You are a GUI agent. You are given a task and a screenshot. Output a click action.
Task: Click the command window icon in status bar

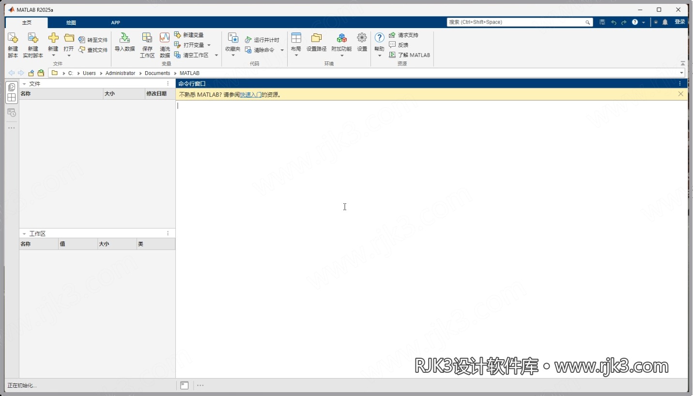(184, 385)
